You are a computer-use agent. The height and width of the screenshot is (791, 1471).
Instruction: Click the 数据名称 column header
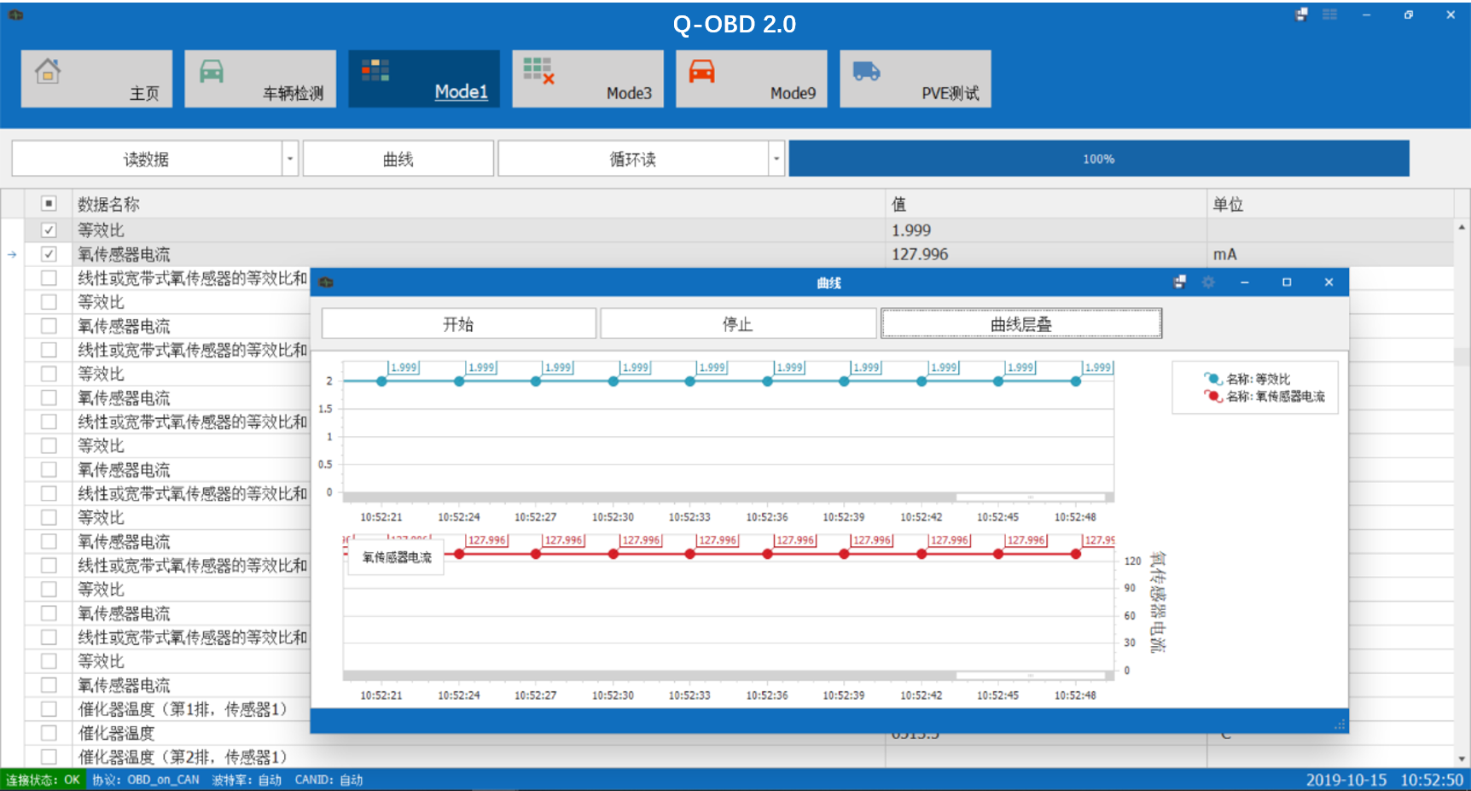coord(479,204)
